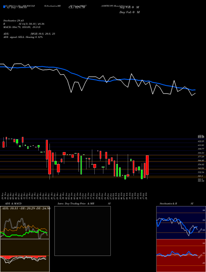Select the 'Stochastics: 28.43' line

[13, 21]
